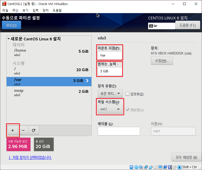Click the mouse integration status icon
This screenshot has height=170, width=202.
(x=175, y=167)
